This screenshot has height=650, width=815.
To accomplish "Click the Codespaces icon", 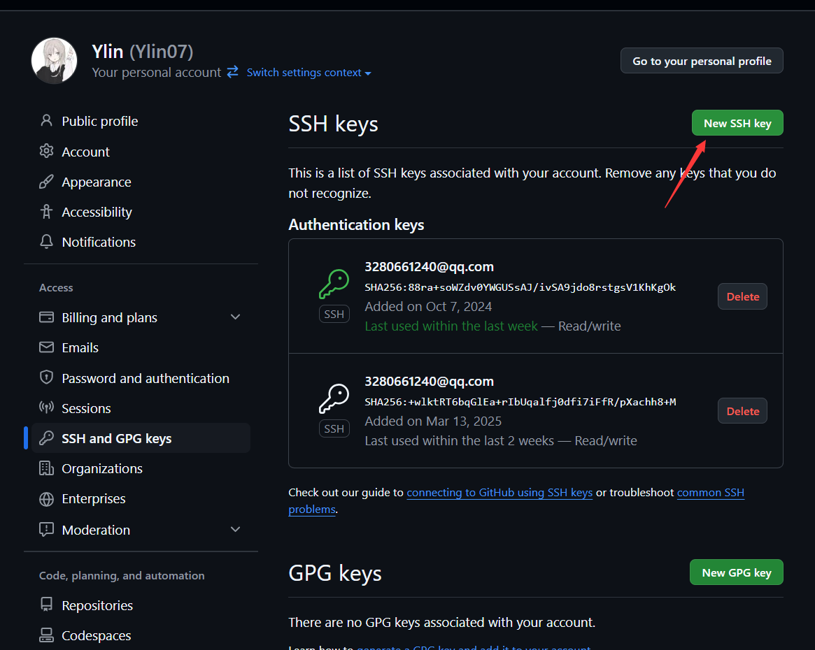I will point(46,635).
